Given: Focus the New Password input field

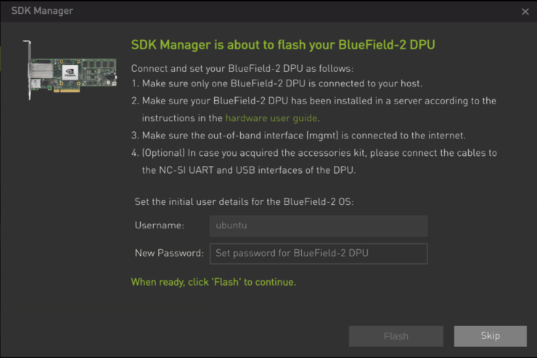Looking at the screenshot, I should 318,253.
